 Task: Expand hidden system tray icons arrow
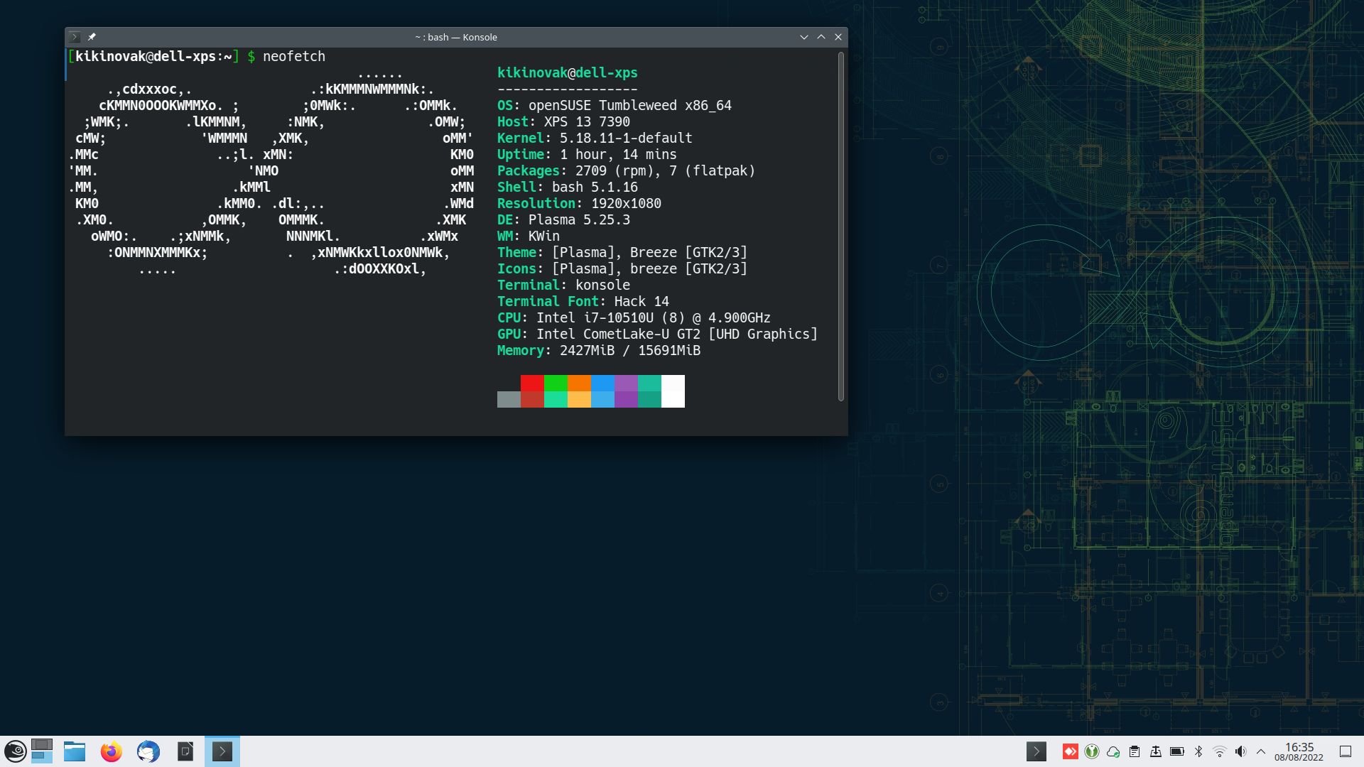1261,751
